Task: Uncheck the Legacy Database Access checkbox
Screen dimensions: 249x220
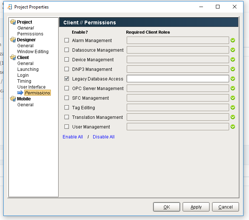Action: click(67, 79)
